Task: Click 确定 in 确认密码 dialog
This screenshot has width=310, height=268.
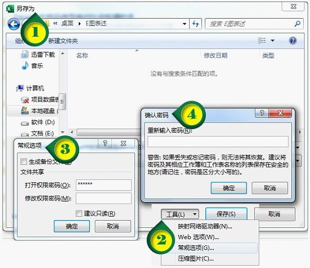Action: [x=229, y=188]
